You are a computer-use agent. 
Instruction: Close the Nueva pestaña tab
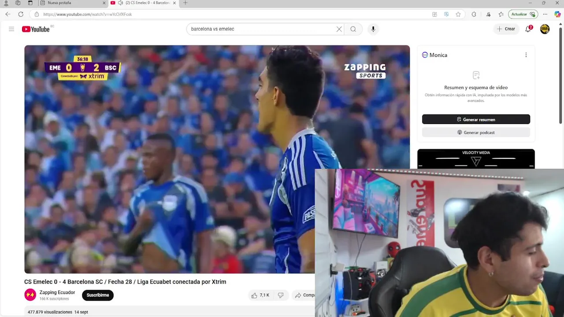coord(104,3)
